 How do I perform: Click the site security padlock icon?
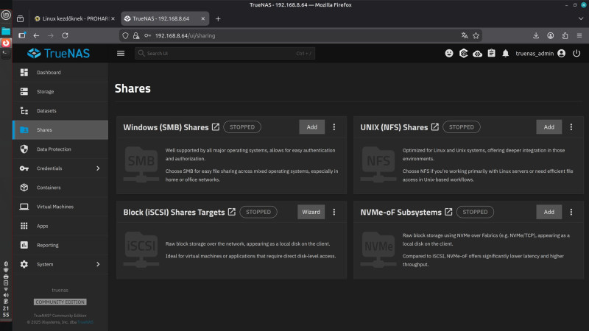tap(136, 35)
